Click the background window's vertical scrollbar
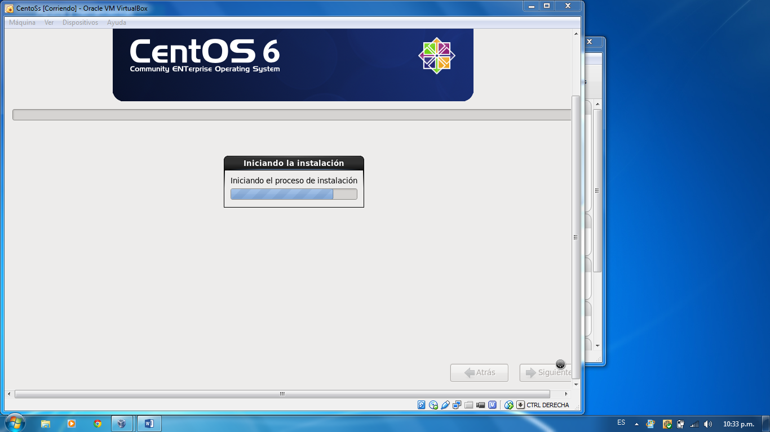Viewport: 770px width, 432px height. coord(598,191)
